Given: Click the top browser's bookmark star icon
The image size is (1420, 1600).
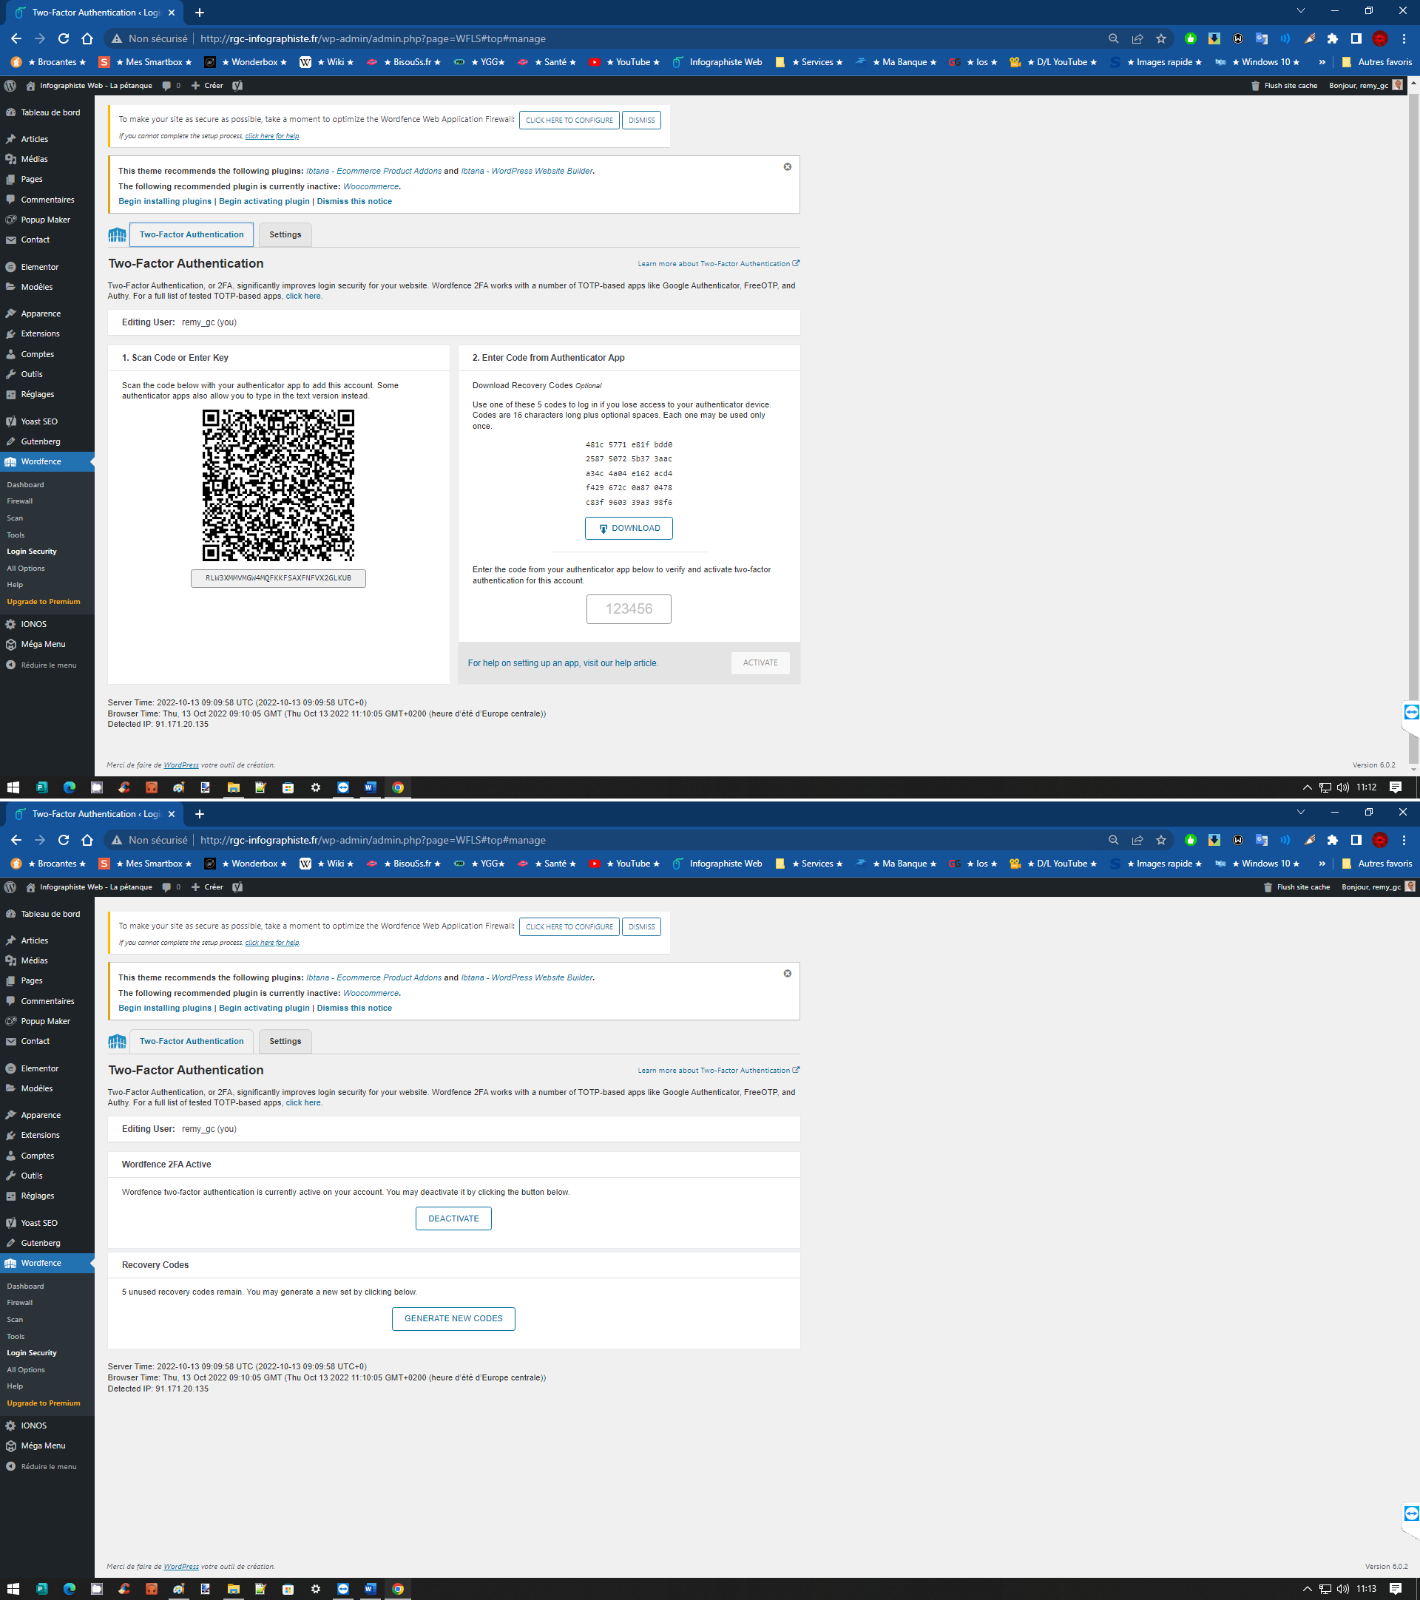Looking at the screenshot, I should coord(1161,38).
